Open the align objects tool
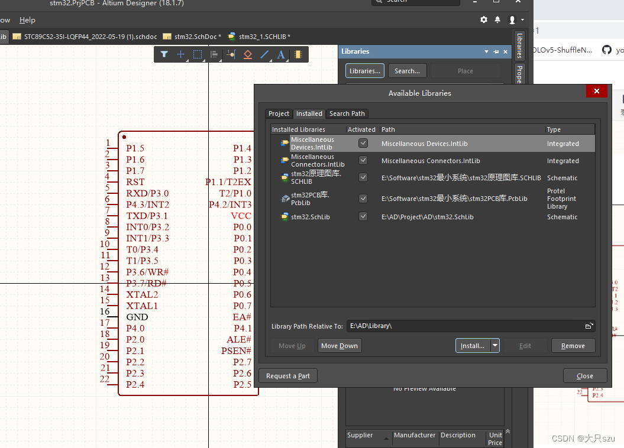Image resolution: width=624 pixels, height=448 pixels. [214, 54]
